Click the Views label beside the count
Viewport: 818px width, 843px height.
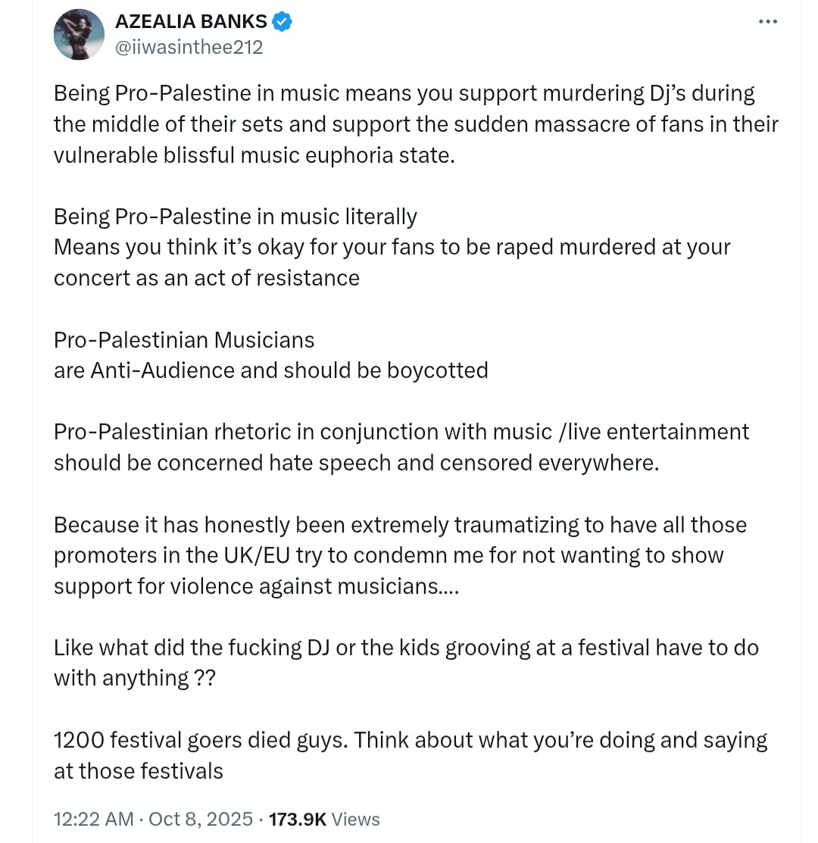click(355, 819)
